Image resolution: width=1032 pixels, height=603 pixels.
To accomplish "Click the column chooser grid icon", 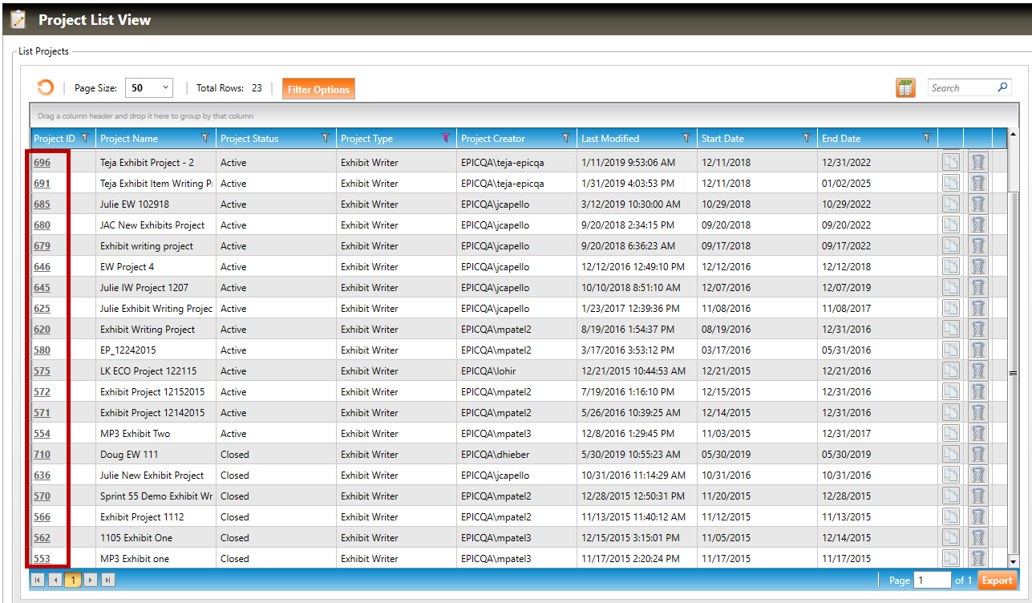I will pyautogui.click(x=905, y=88).
